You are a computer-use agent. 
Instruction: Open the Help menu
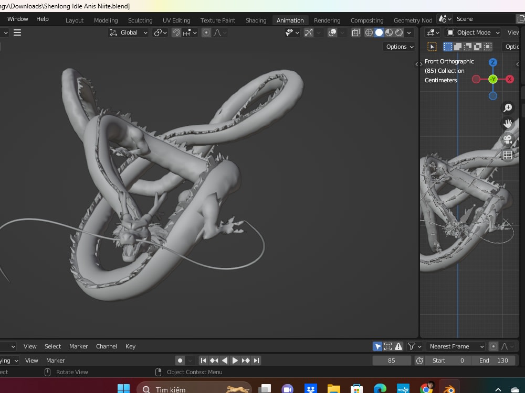pyautogui.click(x=43, y=19)
